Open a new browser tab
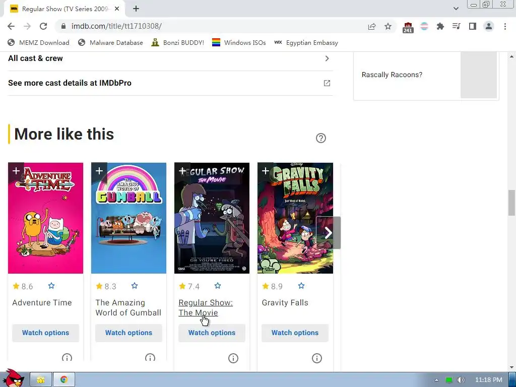The image size is (516, 387). [136, 9]
